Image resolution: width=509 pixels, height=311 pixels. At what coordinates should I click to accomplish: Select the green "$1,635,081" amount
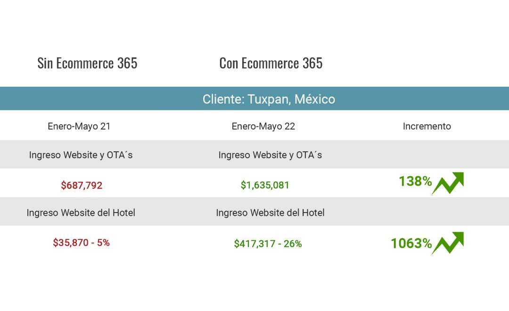pyautogui.click(x=265, y=185)
